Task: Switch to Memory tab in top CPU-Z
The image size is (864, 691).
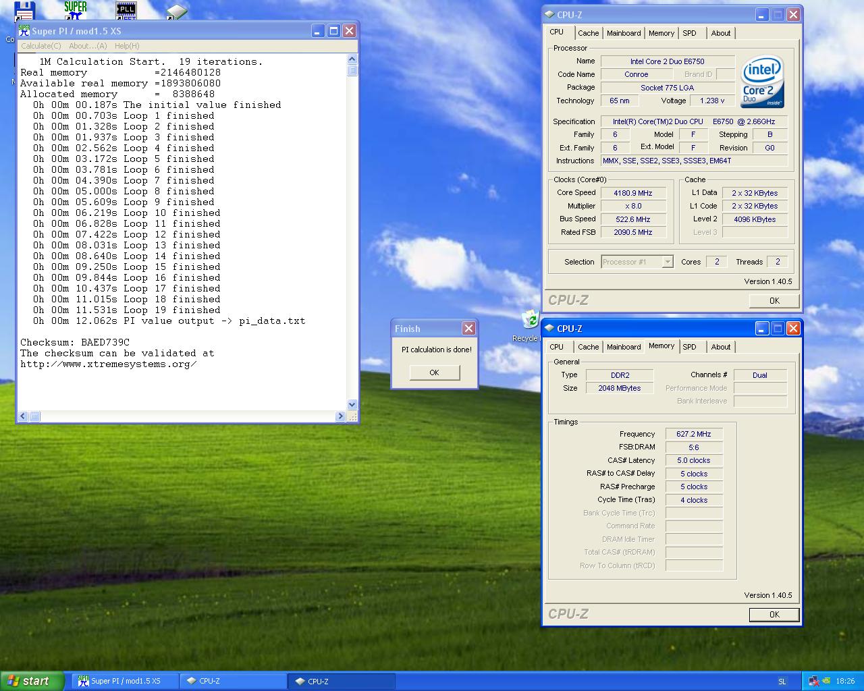Action: point(661,33)
